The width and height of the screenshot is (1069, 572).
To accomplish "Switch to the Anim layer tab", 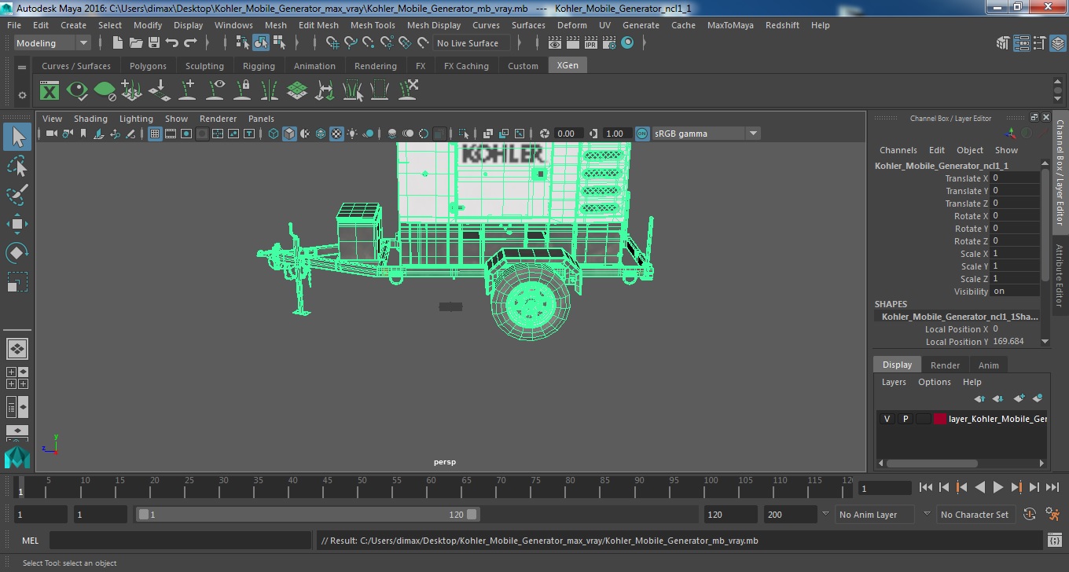I will [988, 365].
